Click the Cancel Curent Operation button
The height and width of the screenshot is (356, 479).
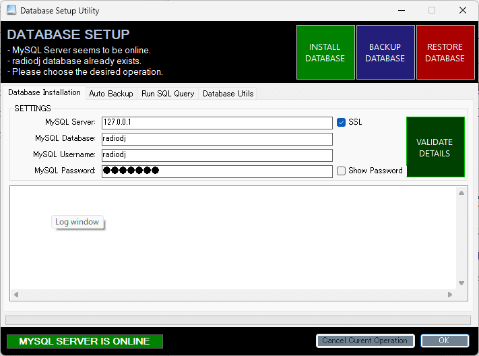point(365,340)
